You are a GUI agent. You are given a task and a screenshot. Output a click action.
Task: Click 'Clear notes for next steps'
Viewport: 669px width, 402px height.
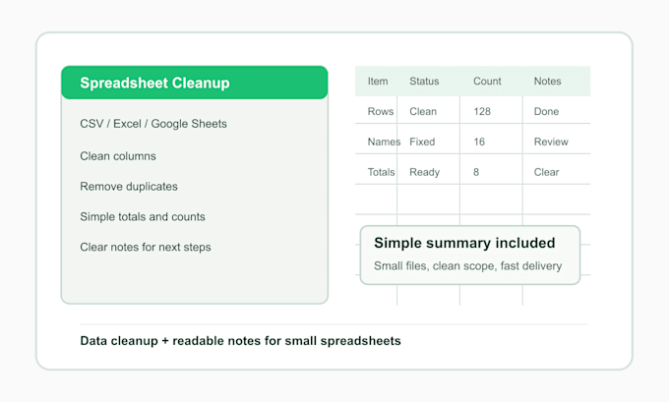click(145, 247)
